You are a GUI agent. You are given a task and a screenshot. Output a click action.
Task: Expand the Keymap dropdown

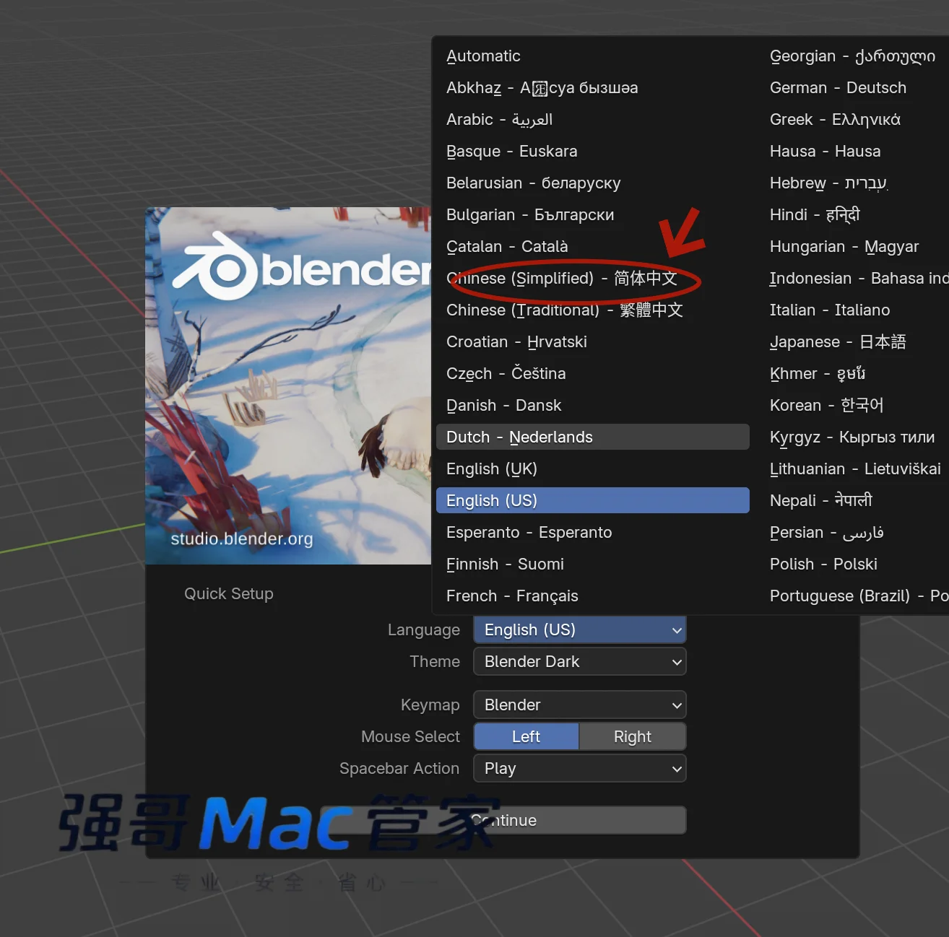pyautogui.click(x=580, y=705)
